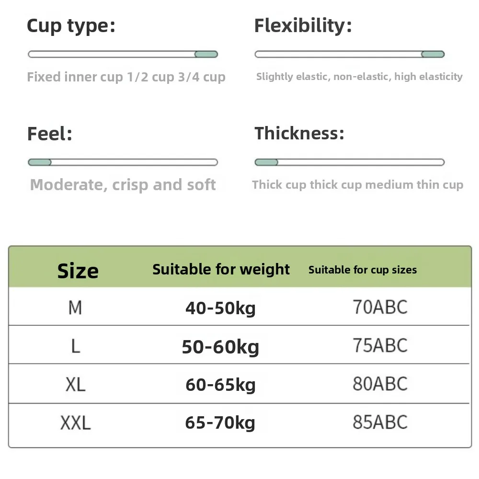
Task: Click the 75ABC cup size cell
Action: coord(380,346)
